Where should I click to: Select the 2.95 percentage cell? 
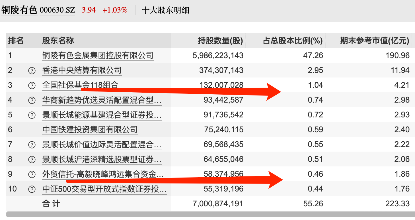point(315,70)
